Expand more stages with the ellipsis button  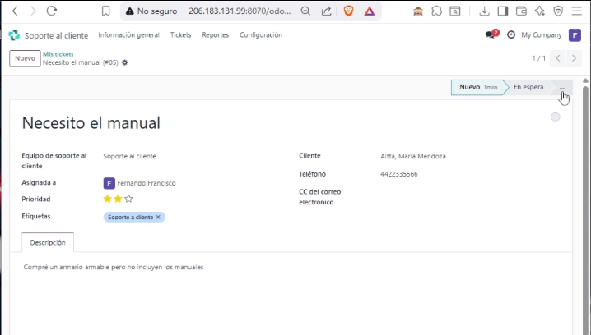562,87
